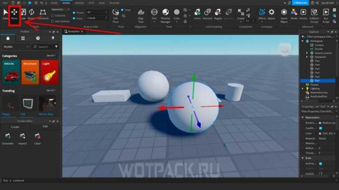Pick the Scale tool
Viewport: 339px width, 190px height.
point(23,12)
